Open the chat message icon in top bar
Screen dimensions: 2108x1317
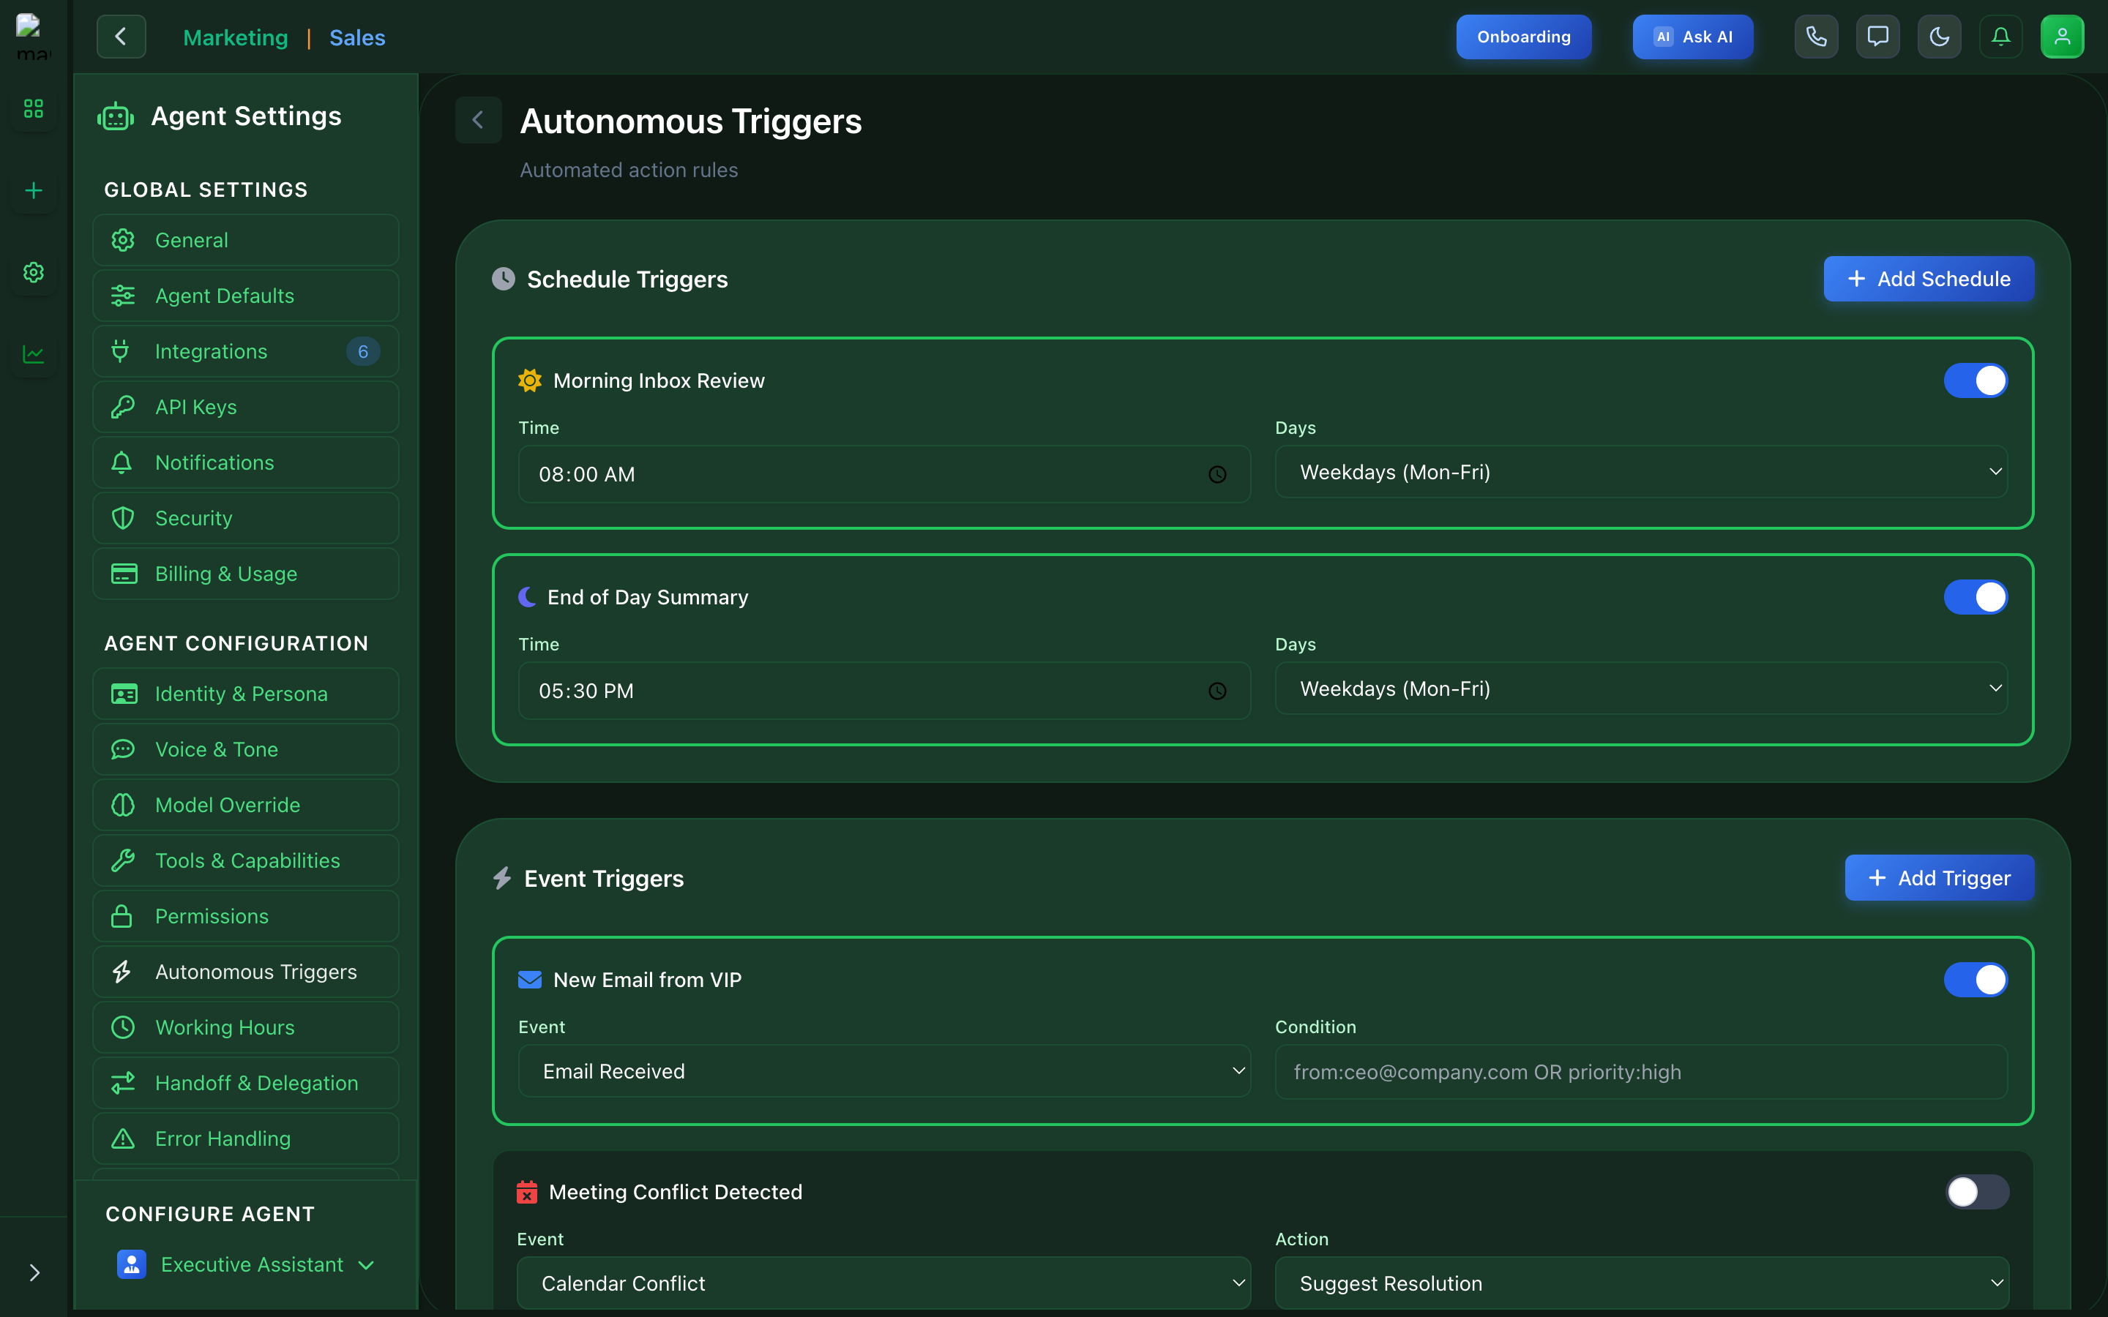click(1878, 37)
